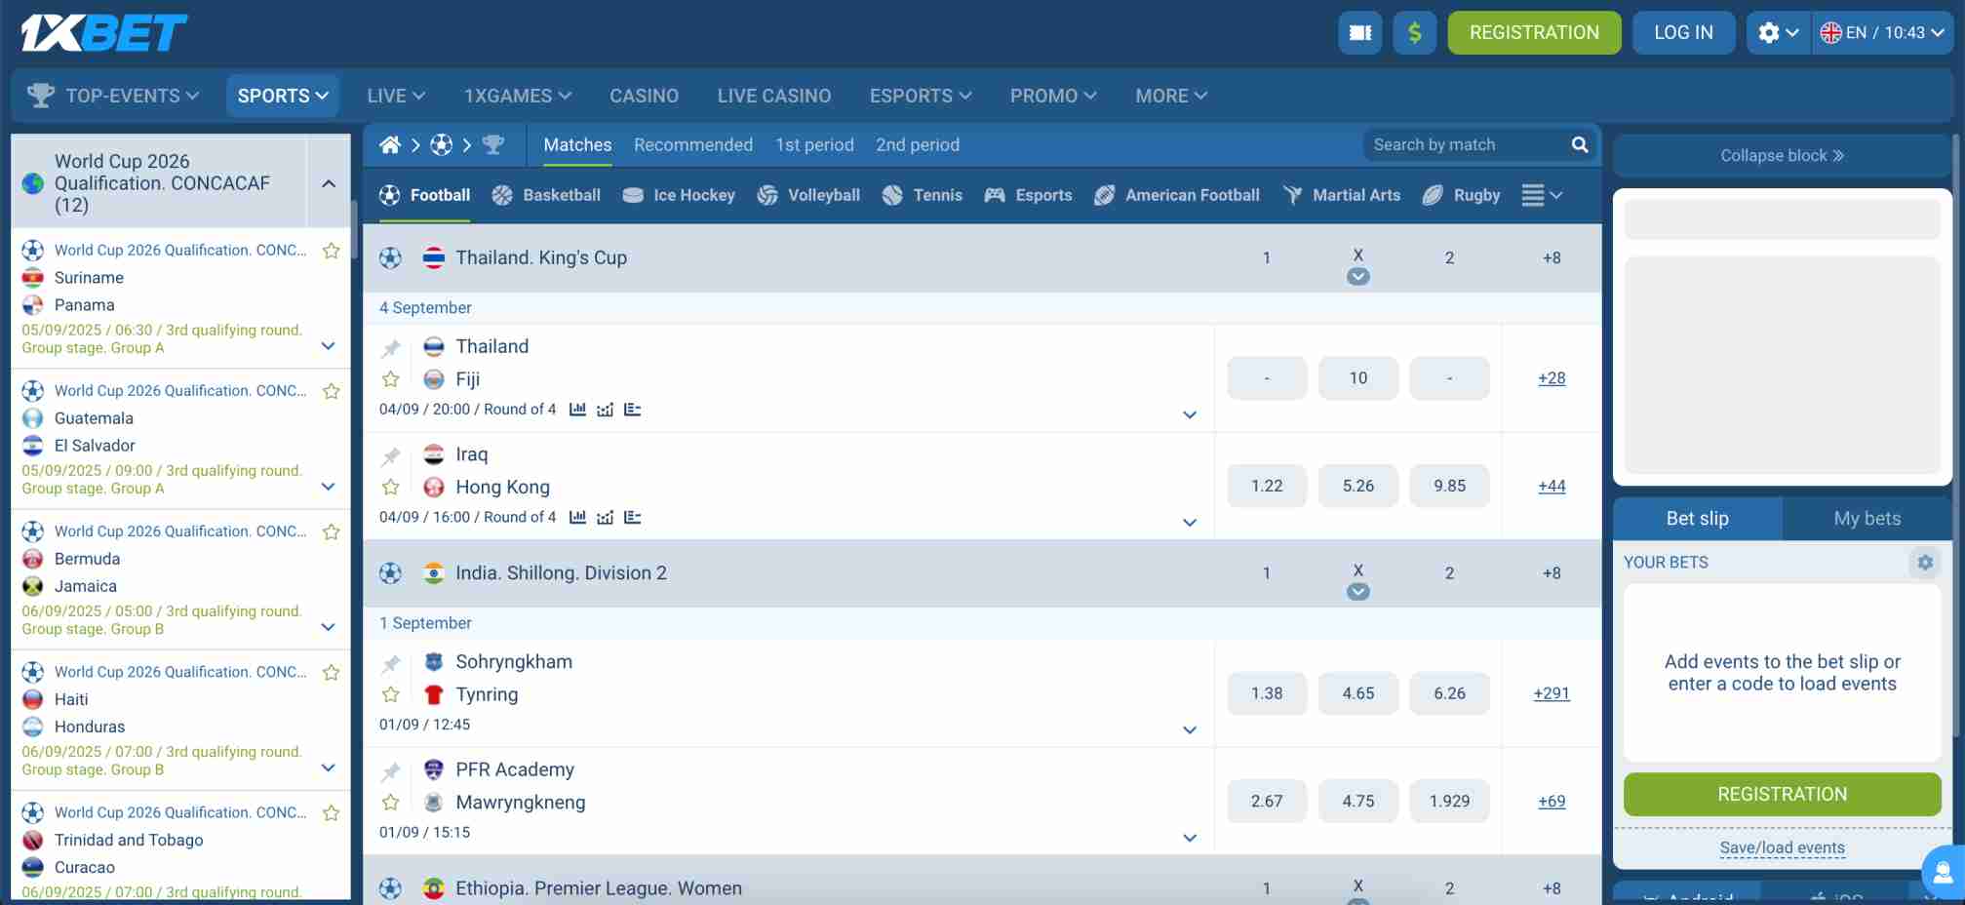Open bet slip settings gear icon
The width and height of the screenshot is (1965, 905).
pos(1925,563)
